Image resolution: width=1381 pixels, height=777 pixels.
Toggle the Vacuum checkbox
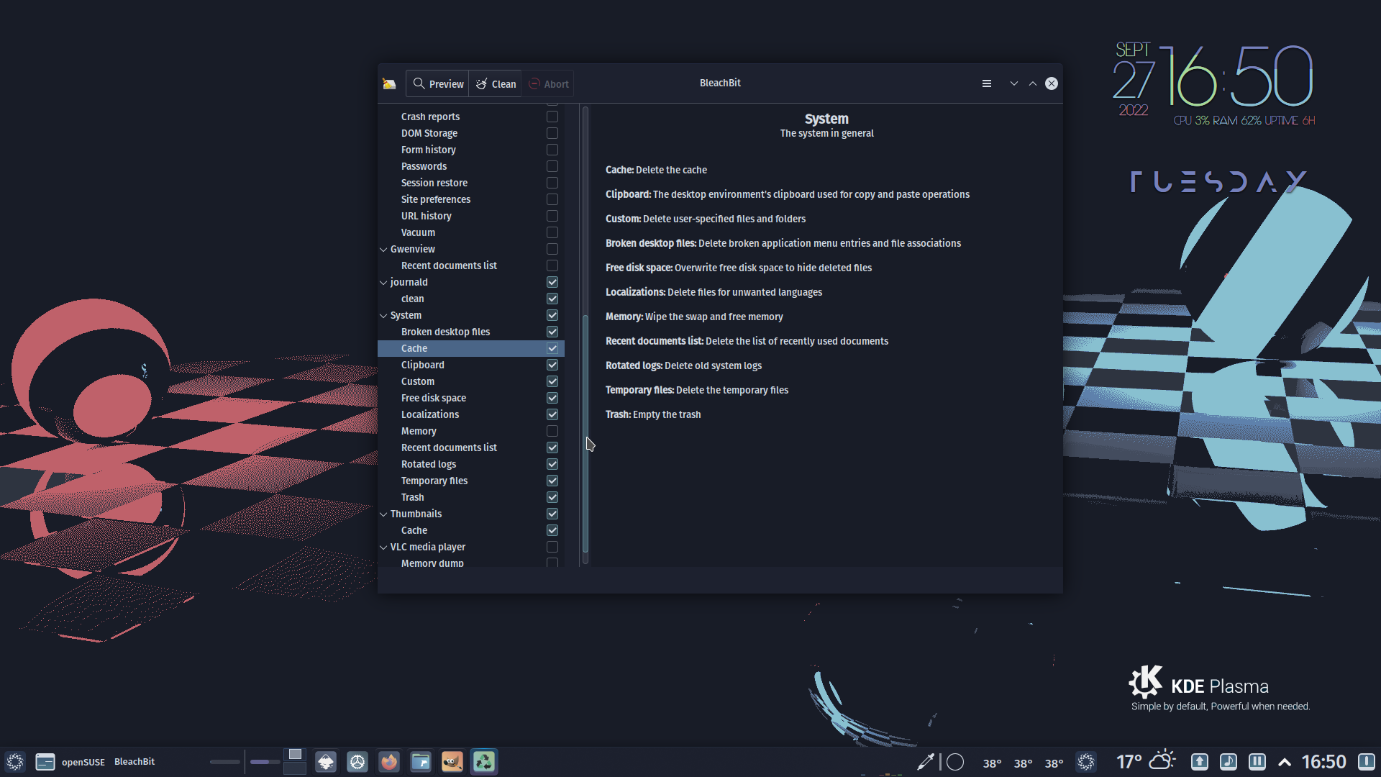[552, 232]
